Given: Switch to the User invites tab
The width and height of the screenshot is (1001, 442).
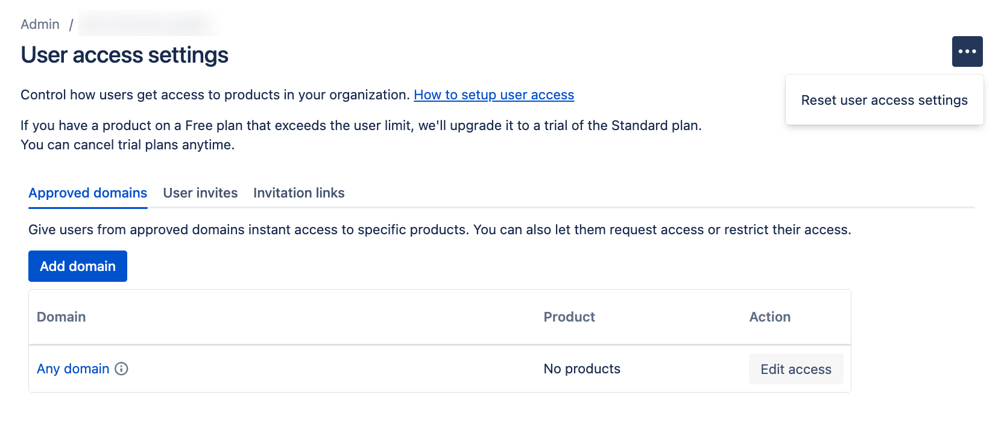Looking at the screenshot, I should tap(200, 193).
